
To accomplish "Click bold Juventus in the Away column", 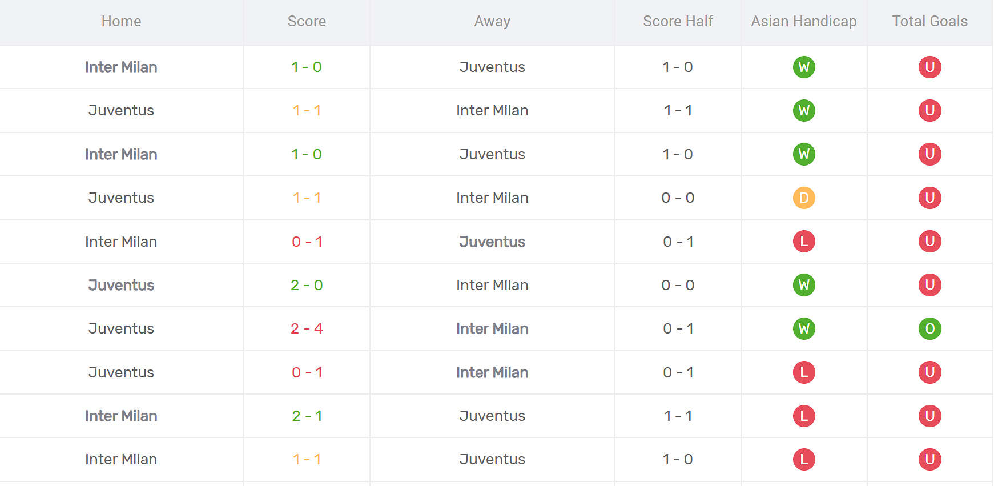I will tap(492, 242).
